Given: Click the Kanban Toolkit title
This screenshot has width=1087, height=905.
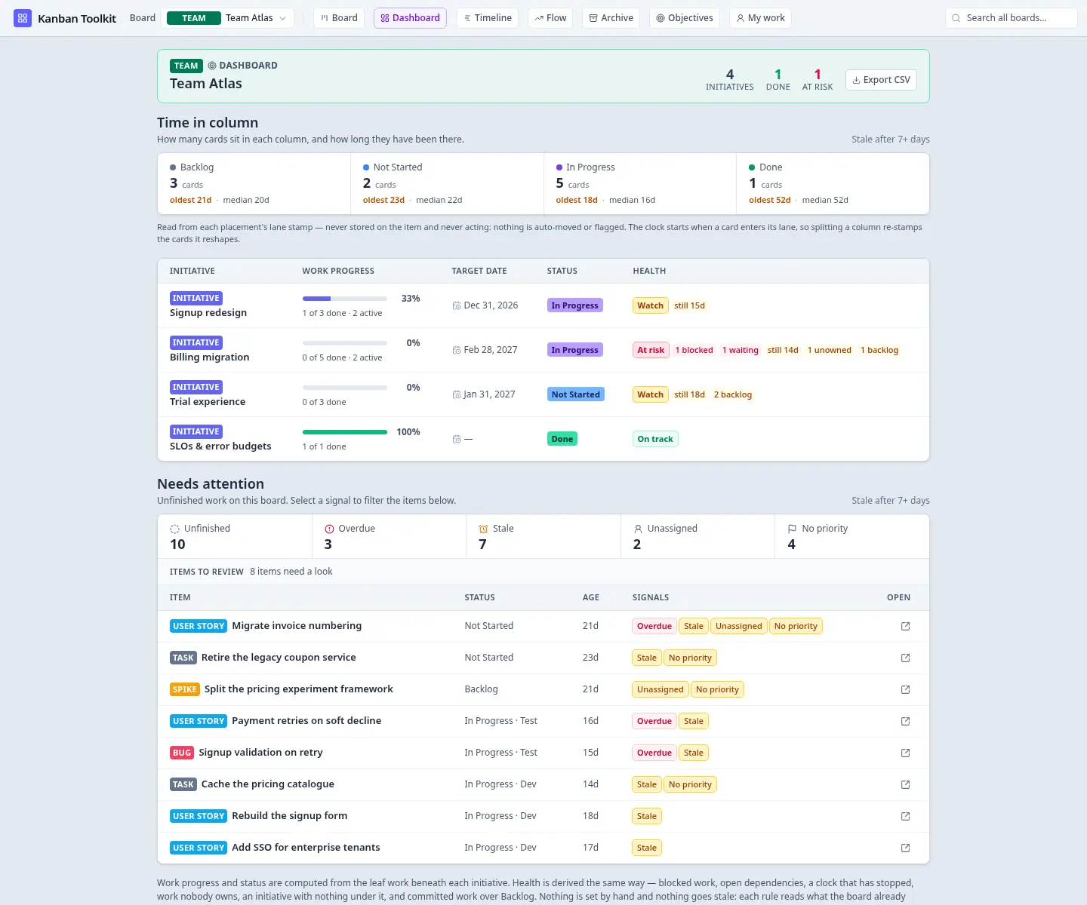Looking at the screenshot, I should pos(77,18).
